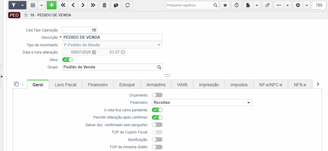Open Financeiro Receitas dropdown
The width and height of the screenshot is (328, 151).
point(202,102)
